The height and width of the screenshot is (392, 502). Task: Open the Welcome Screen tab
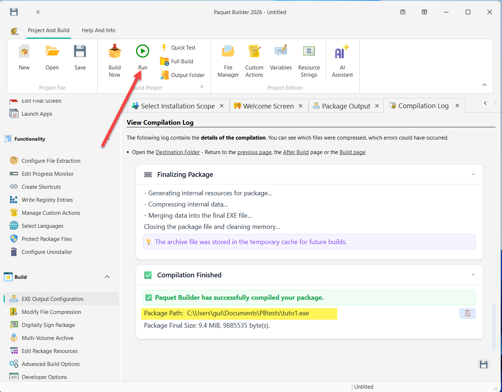click(268, 106)
